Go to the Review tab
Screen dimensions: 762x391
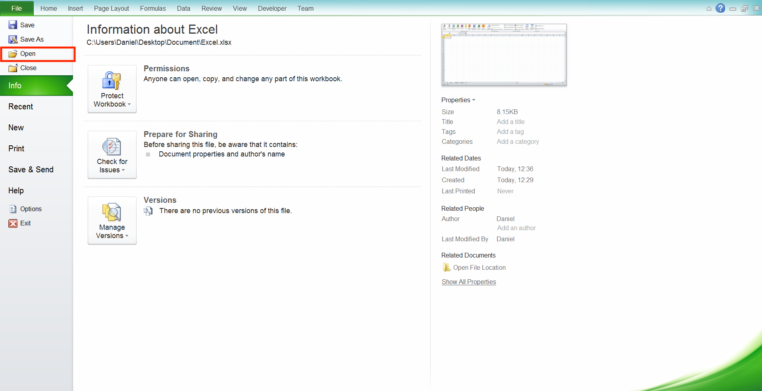[x=212, y=8]
